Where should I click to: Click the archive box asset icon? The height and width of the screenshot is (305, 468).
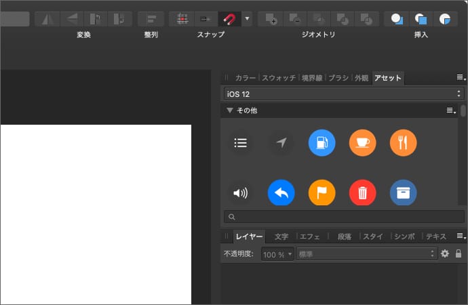tap(403, 193)
